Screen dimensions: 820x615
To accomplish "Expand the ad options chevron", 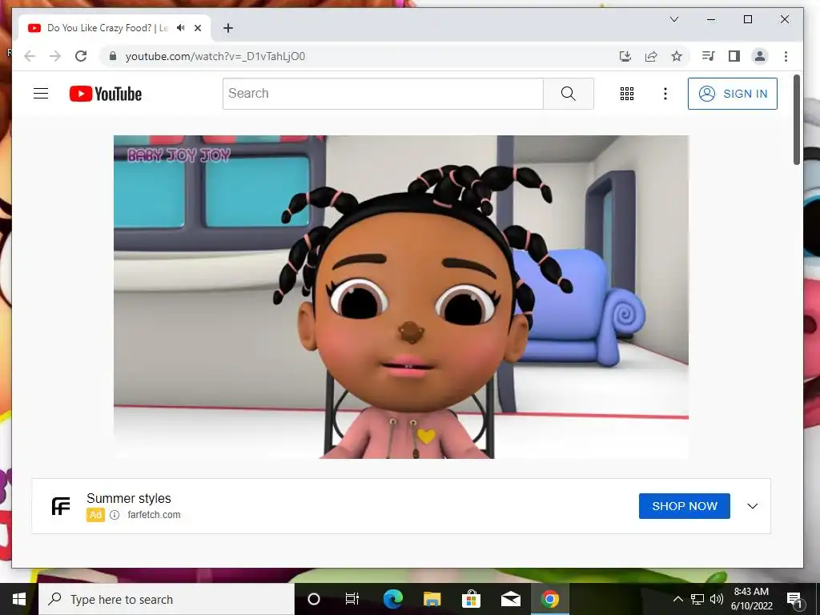I will [x=753, y=506].
